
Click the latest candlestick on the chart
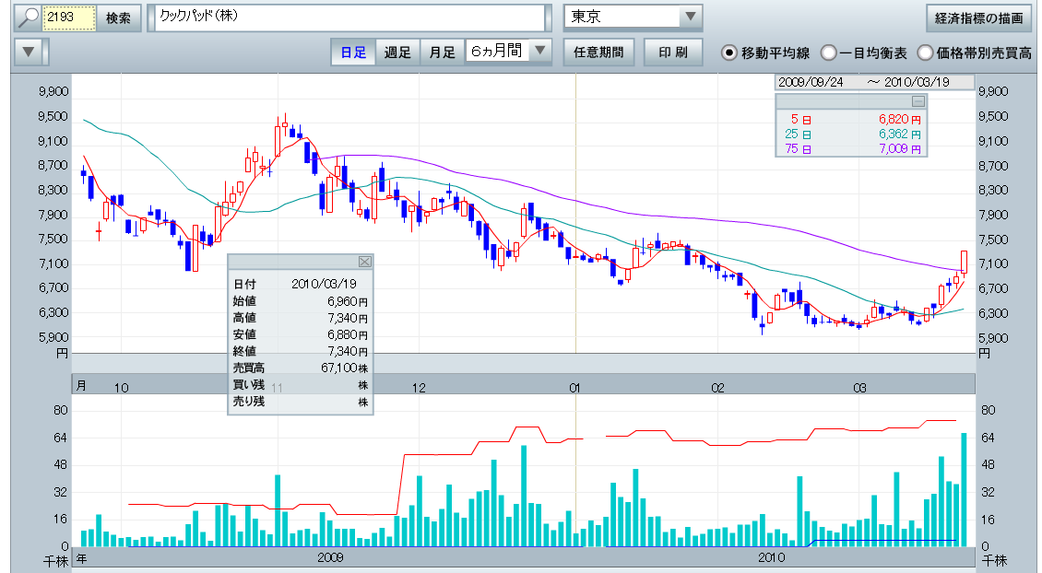pyautogui.click(x=964, y=262)
